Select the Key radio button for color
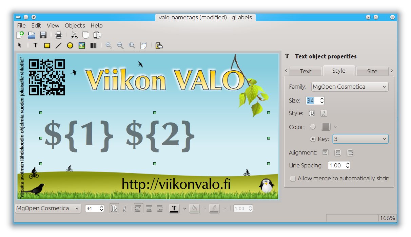Screen dimensions: 411x237 point(313,139)
